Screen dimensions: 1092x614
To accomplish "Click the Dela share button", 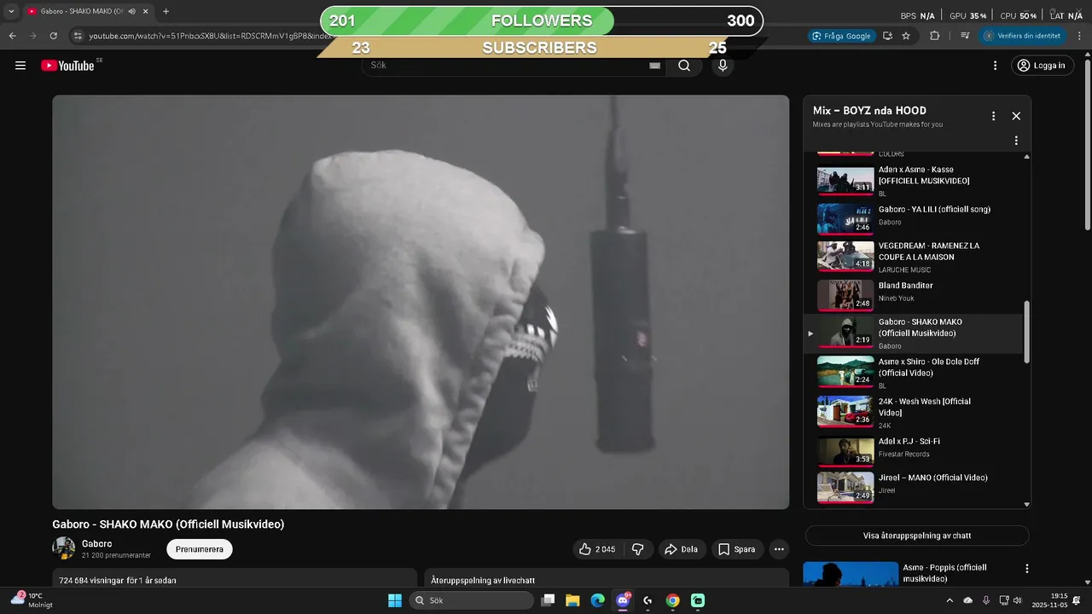I will click(682, 549).
